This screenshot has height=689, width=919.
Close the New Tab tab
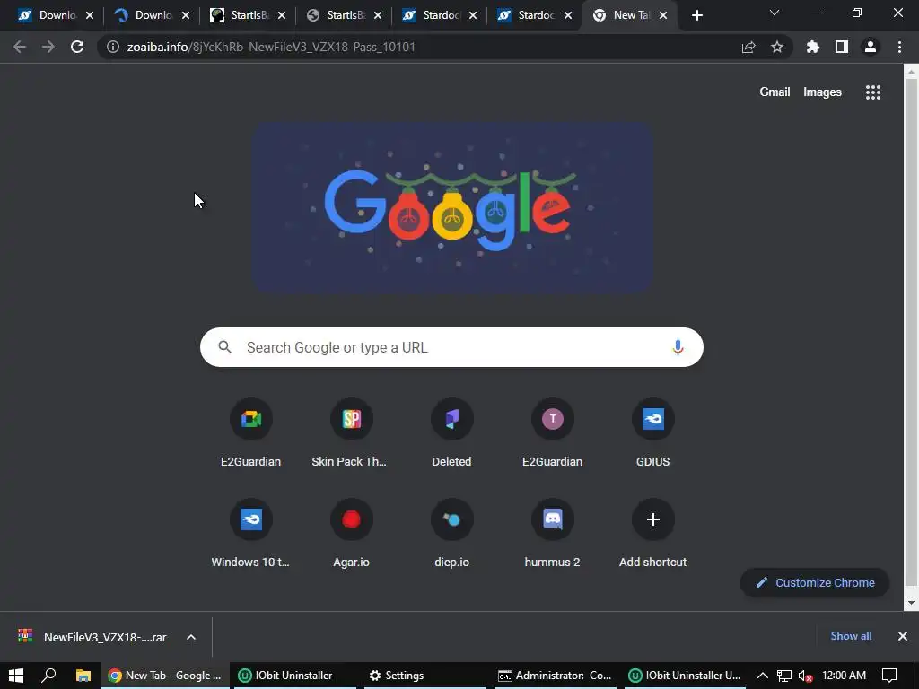pyautogui.click(x=663, y=16)
